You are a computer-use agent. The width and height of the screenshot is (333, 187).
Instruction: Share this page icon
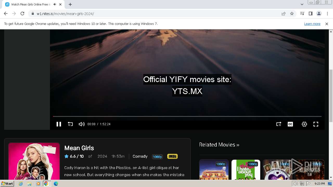(x=284, y=14)
